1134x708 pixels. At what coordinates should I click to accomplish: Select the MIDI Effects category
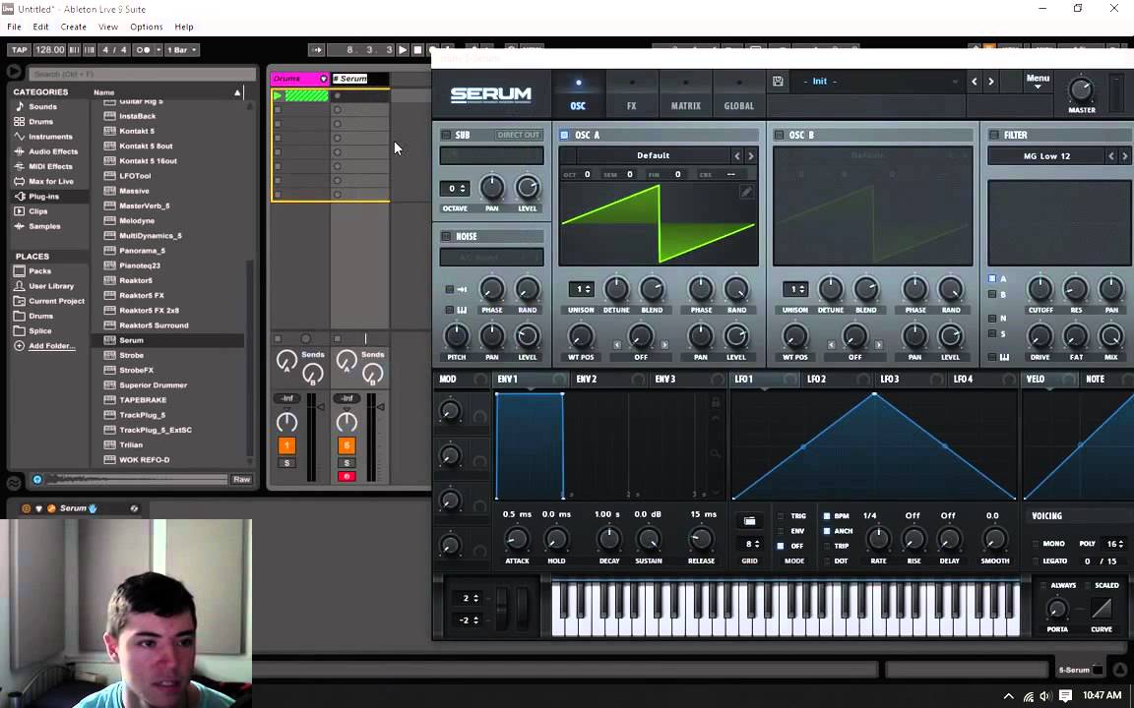tap(50, 166)
